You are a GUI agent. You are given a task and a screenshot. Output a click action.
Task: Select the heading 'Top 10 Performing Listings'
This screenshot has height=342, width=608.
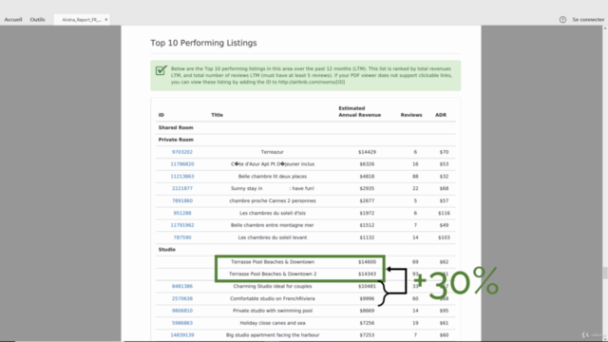pyautogui.click(x=203, y=43)
